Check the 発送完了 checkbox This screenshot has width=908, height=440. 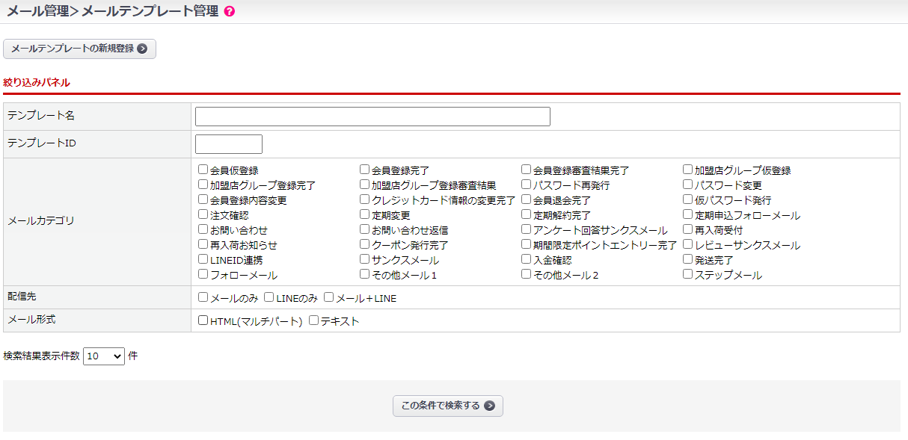(x=688, y=259)
